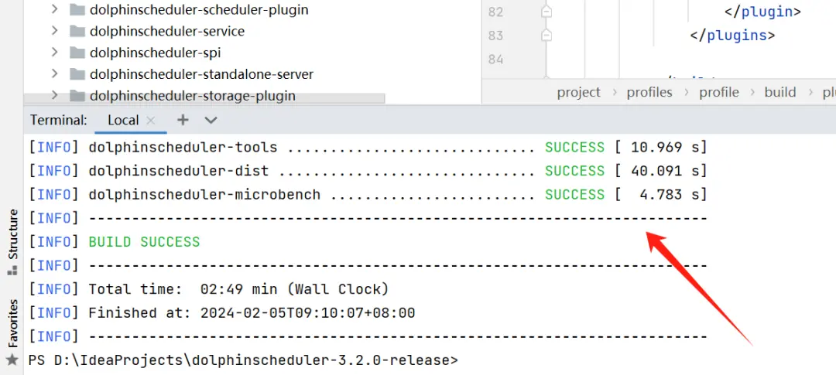The image size is (836, 375).
Task: Expand the dolphinscheduler-scheduler-plugin folder
Action: (x=54, y=10)
